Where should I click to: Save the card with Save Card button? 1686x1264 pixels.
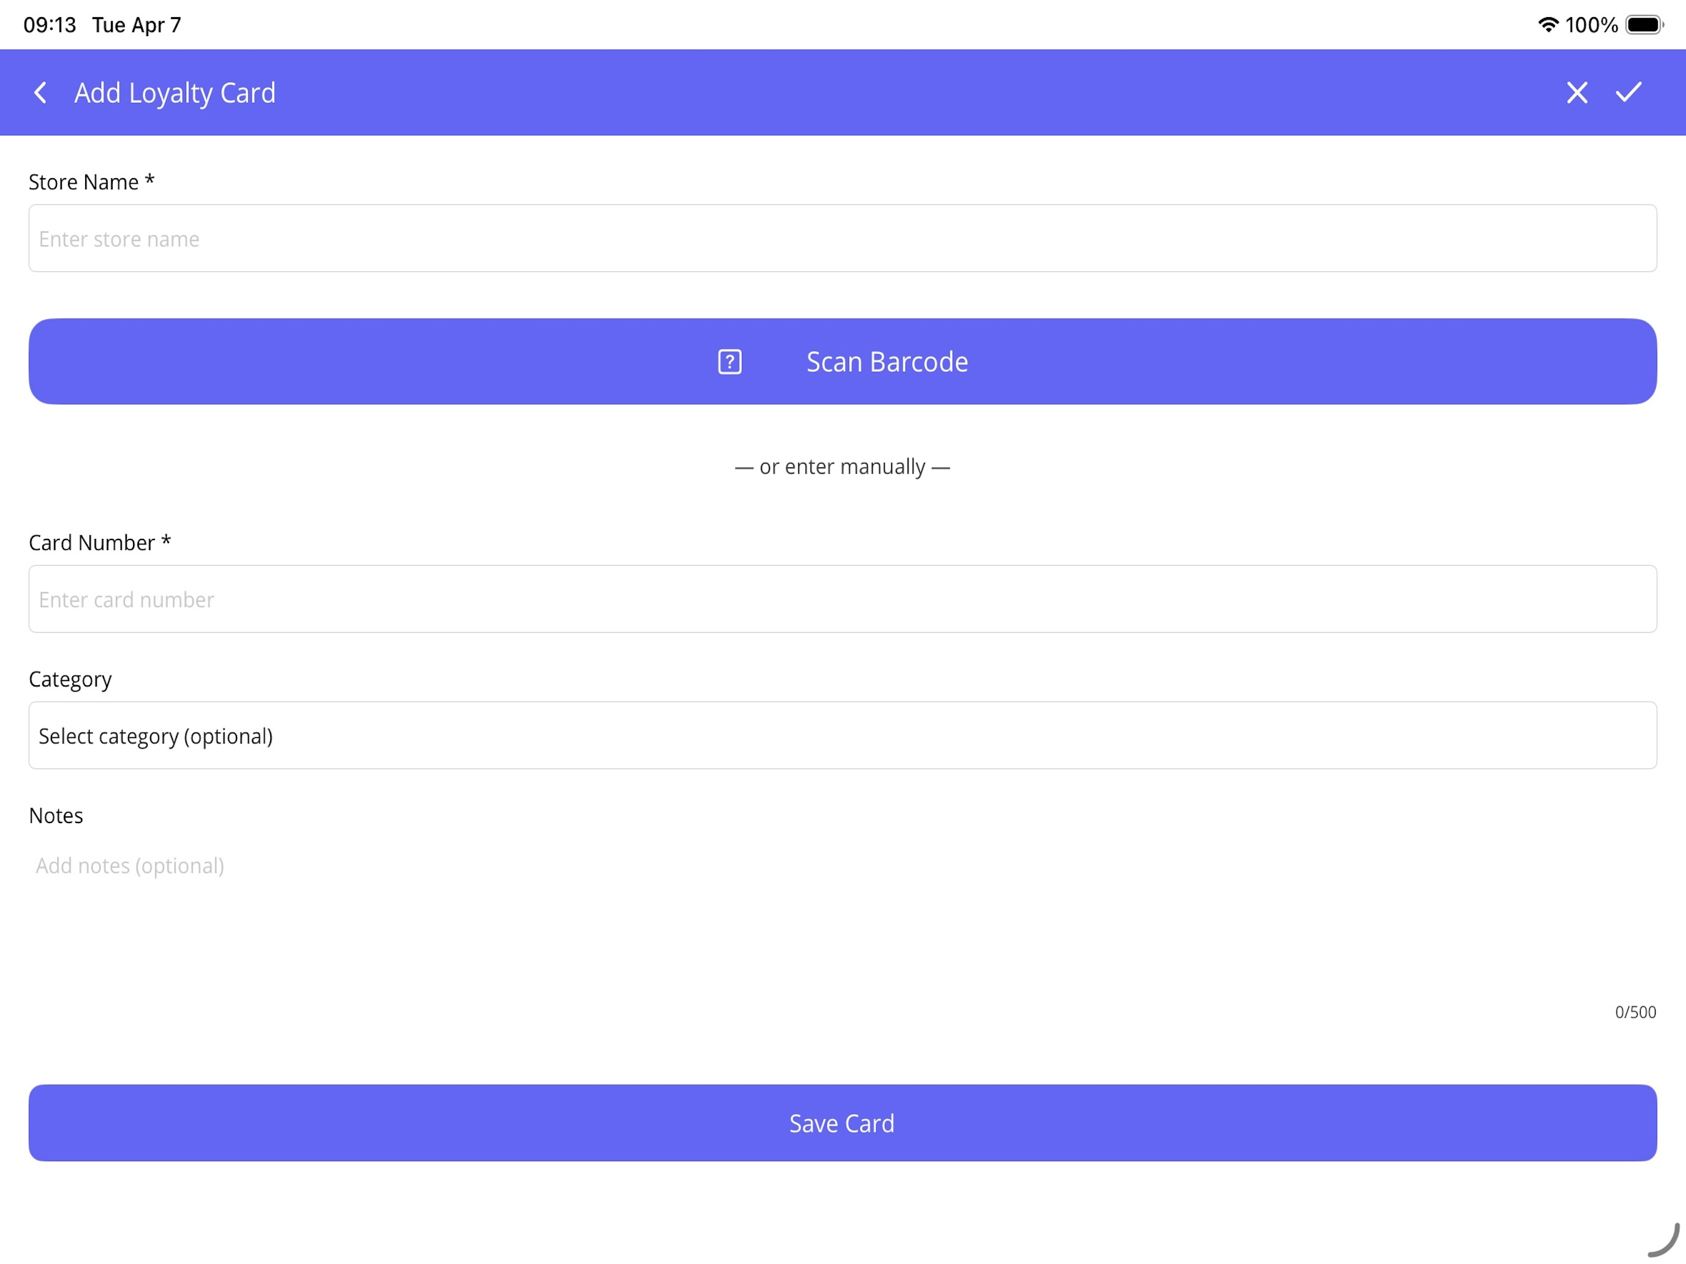[x=843, y=1123]
